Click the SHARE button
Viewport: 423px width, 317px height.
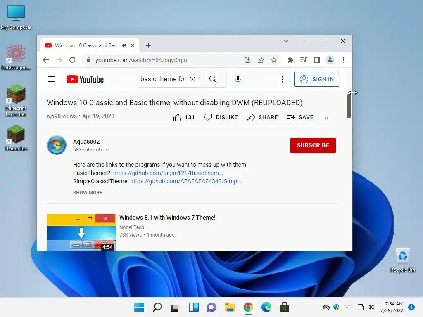(262, 117)
